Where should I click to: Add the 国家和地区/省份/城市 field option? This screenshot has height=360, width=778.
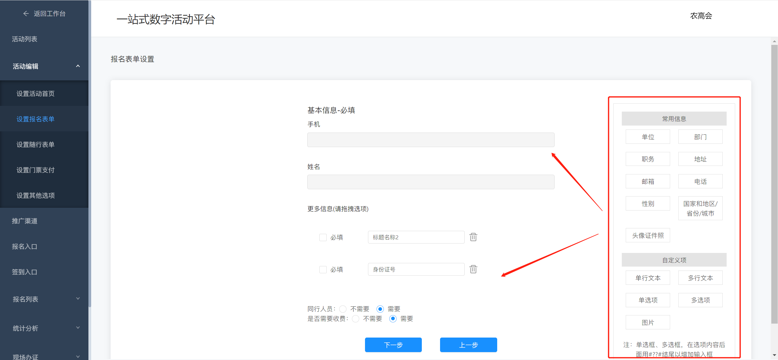pyautogui.click(x=700, y=208)
